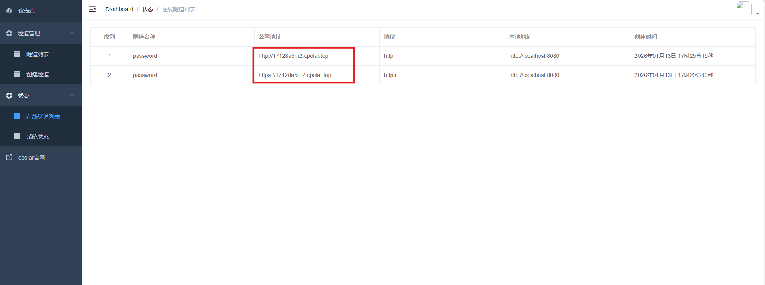
Task: Click the user avatar image
Action: pyautogui.click(x=743, y=9)
